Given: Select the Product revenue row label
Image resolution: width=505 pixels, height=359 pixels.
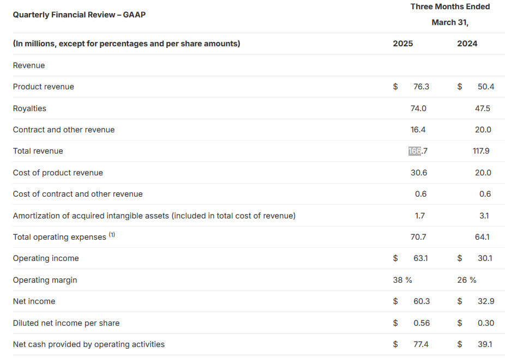Looking at the screenshot, I should pyautogui.click(x=43, y=87).
